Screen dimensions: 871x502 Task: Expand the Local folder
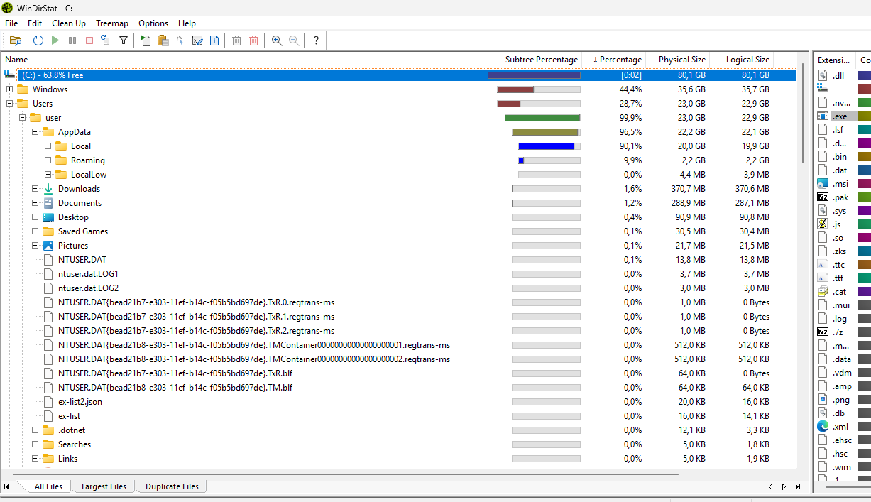pos(48,146)
